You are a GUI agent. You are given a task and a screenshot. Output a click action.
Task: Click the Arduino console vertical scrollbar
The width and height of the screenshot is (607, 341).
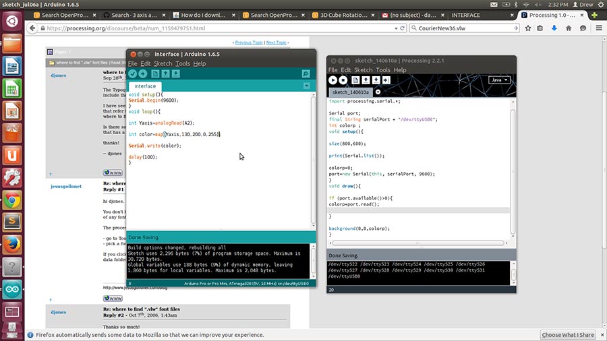(x=313, y=261)
